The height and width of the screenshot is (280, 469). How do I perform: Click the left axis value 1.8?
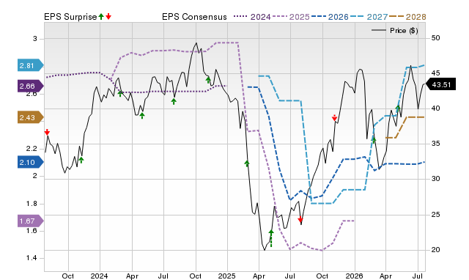[31, 204]
